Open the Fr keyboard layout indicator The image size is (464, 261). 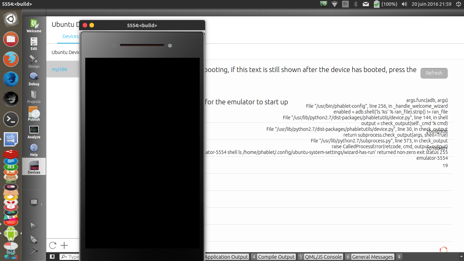tap(345, 4)
